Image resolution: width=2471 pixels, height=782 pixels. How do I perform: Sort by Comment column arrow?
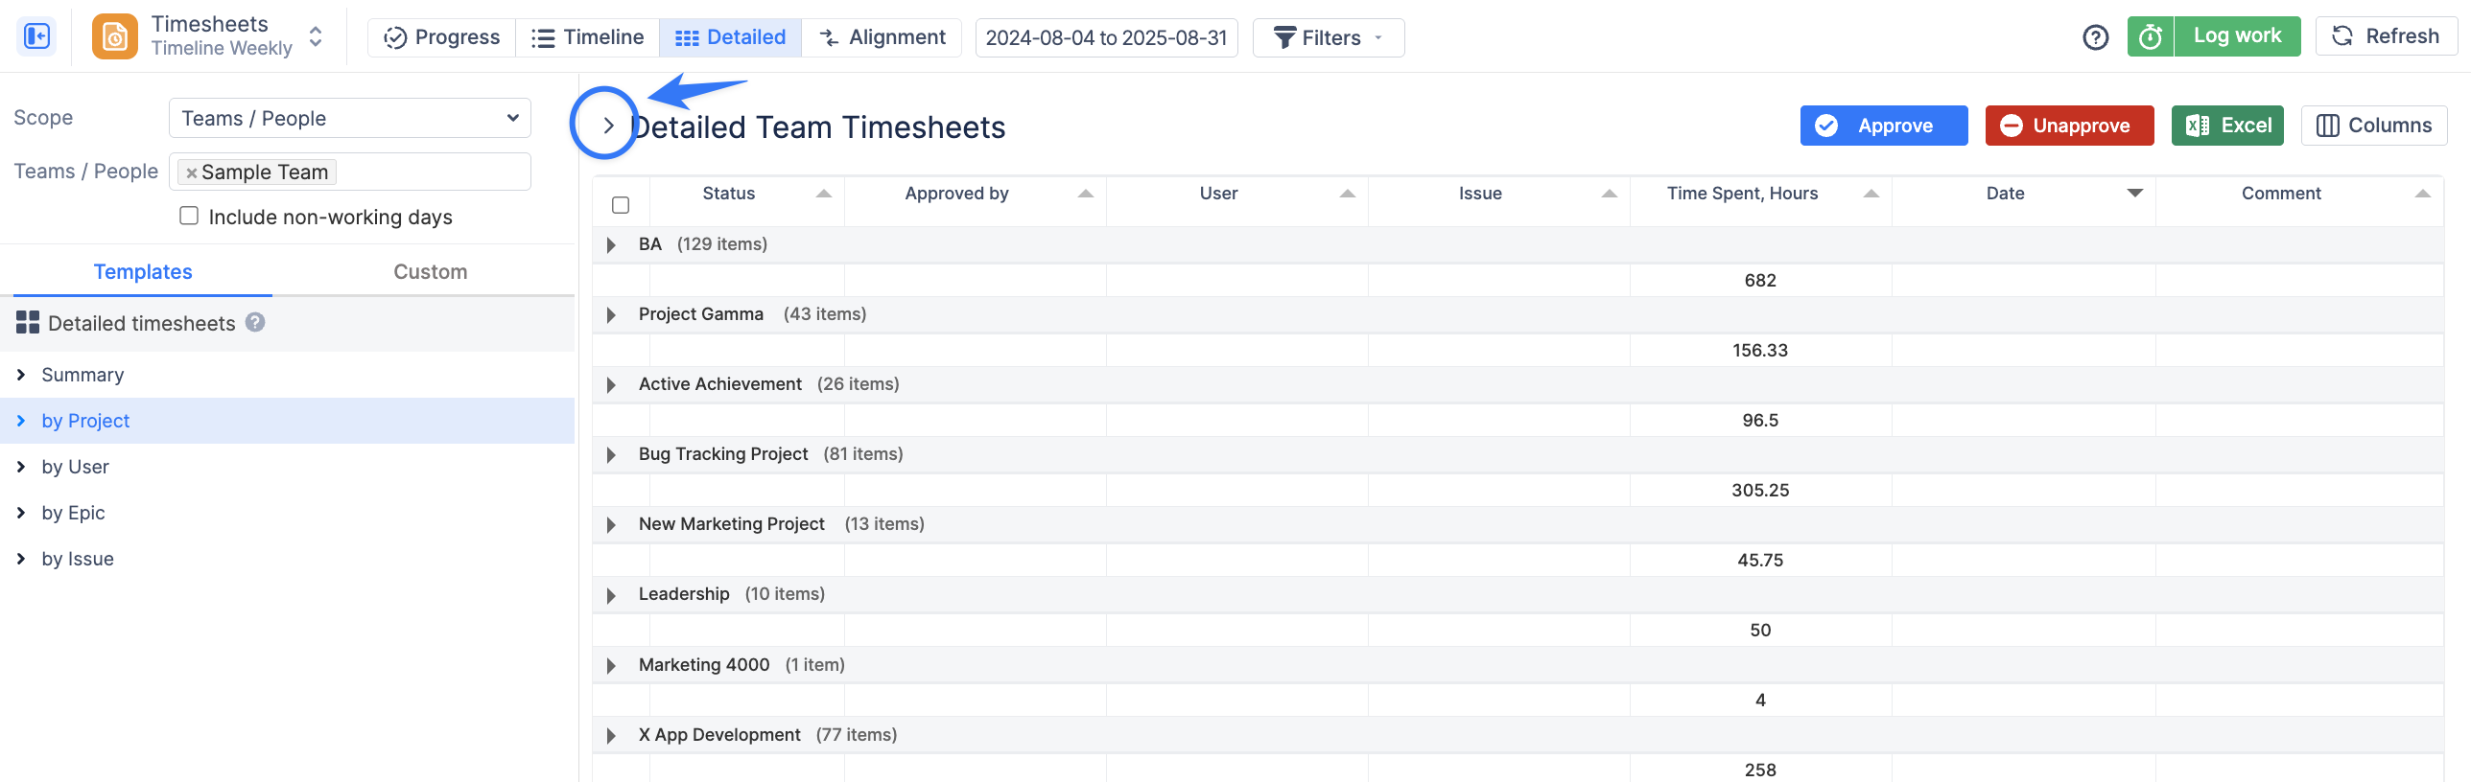coord(2422,194)
